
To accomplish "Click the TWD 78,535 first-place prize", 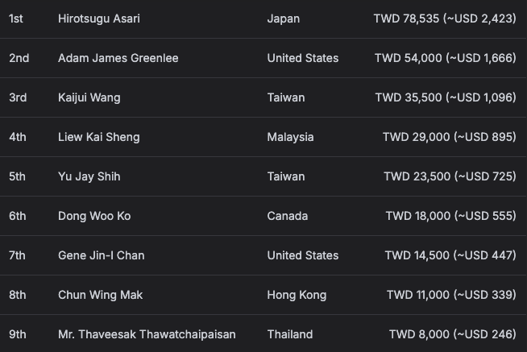I will [x=445, y=19].
